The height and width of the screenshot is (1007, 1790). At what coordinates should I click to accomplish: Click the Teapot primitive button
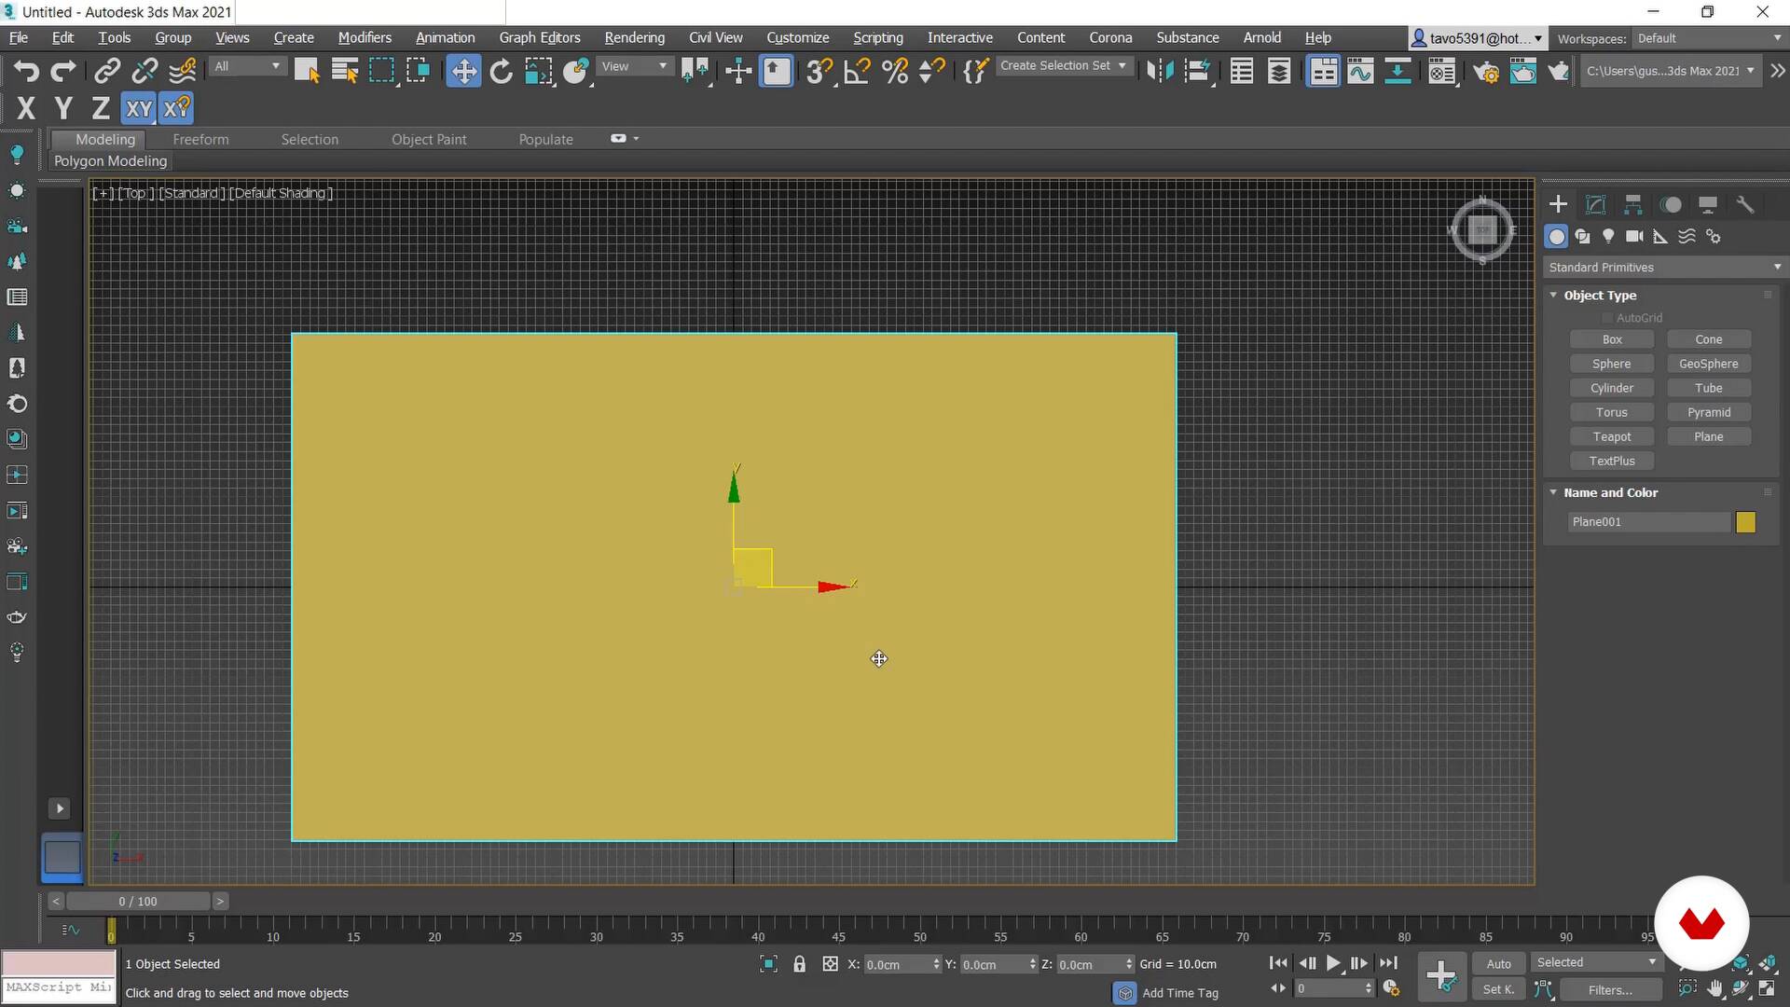(1611, 436)
